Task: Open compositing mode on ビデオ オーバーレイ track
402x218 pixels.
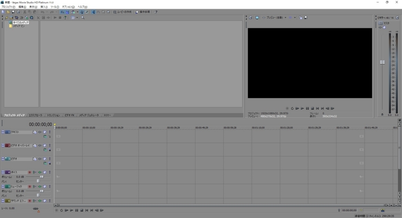Action: 45,150
